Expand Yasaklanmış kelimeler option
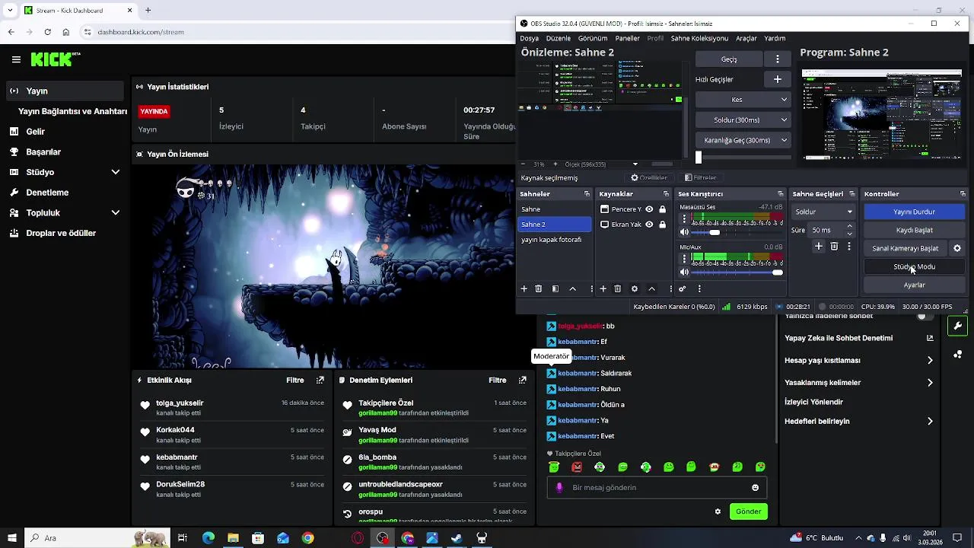 (930, 383)
